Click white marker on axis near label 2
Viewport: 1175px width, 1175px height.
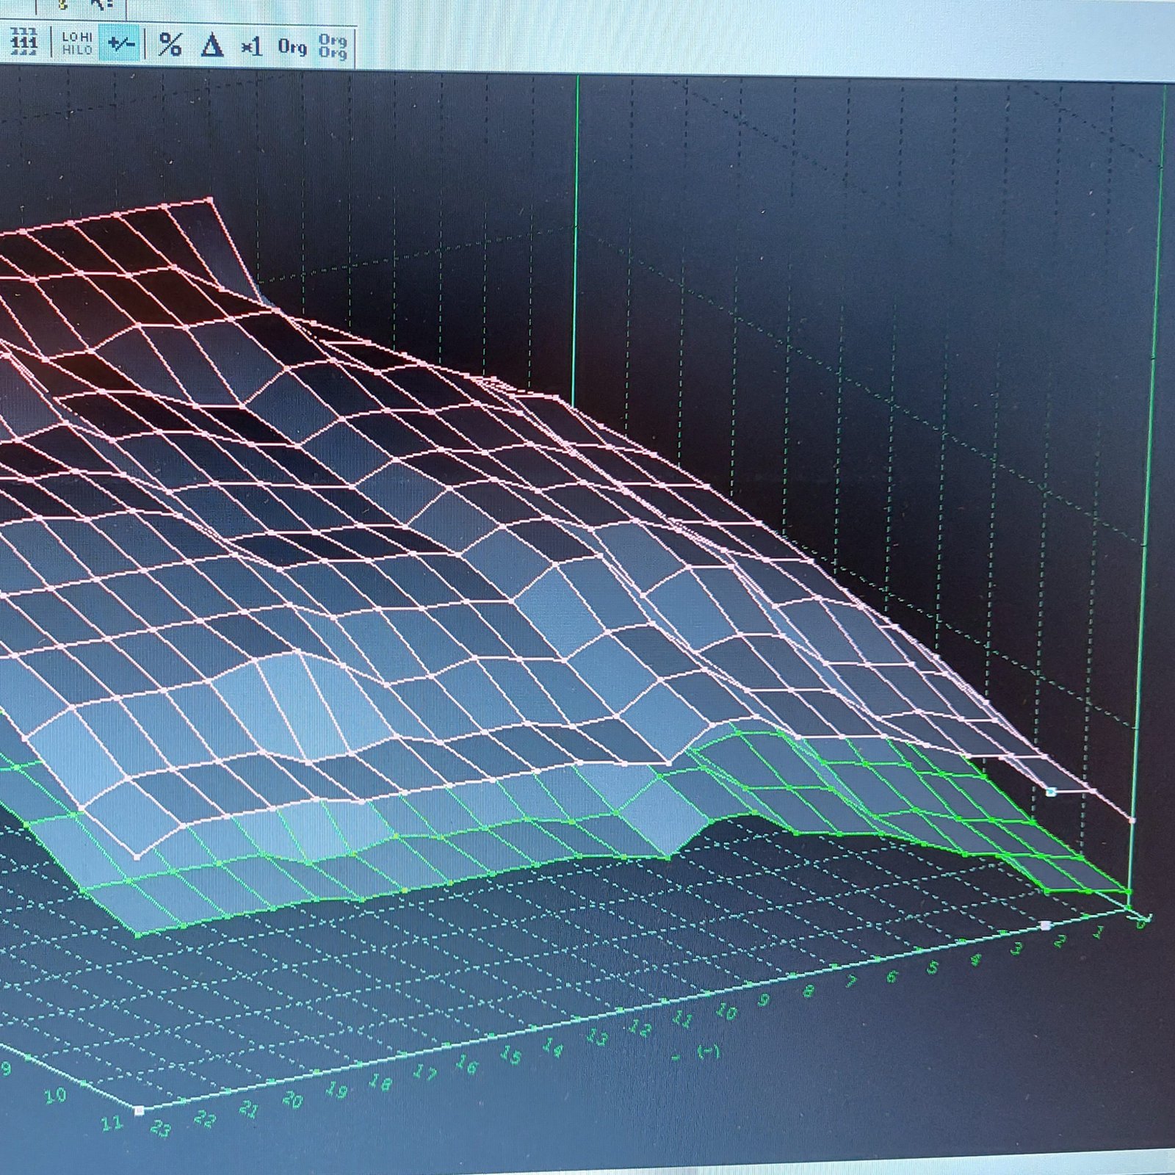point(1046,926)
